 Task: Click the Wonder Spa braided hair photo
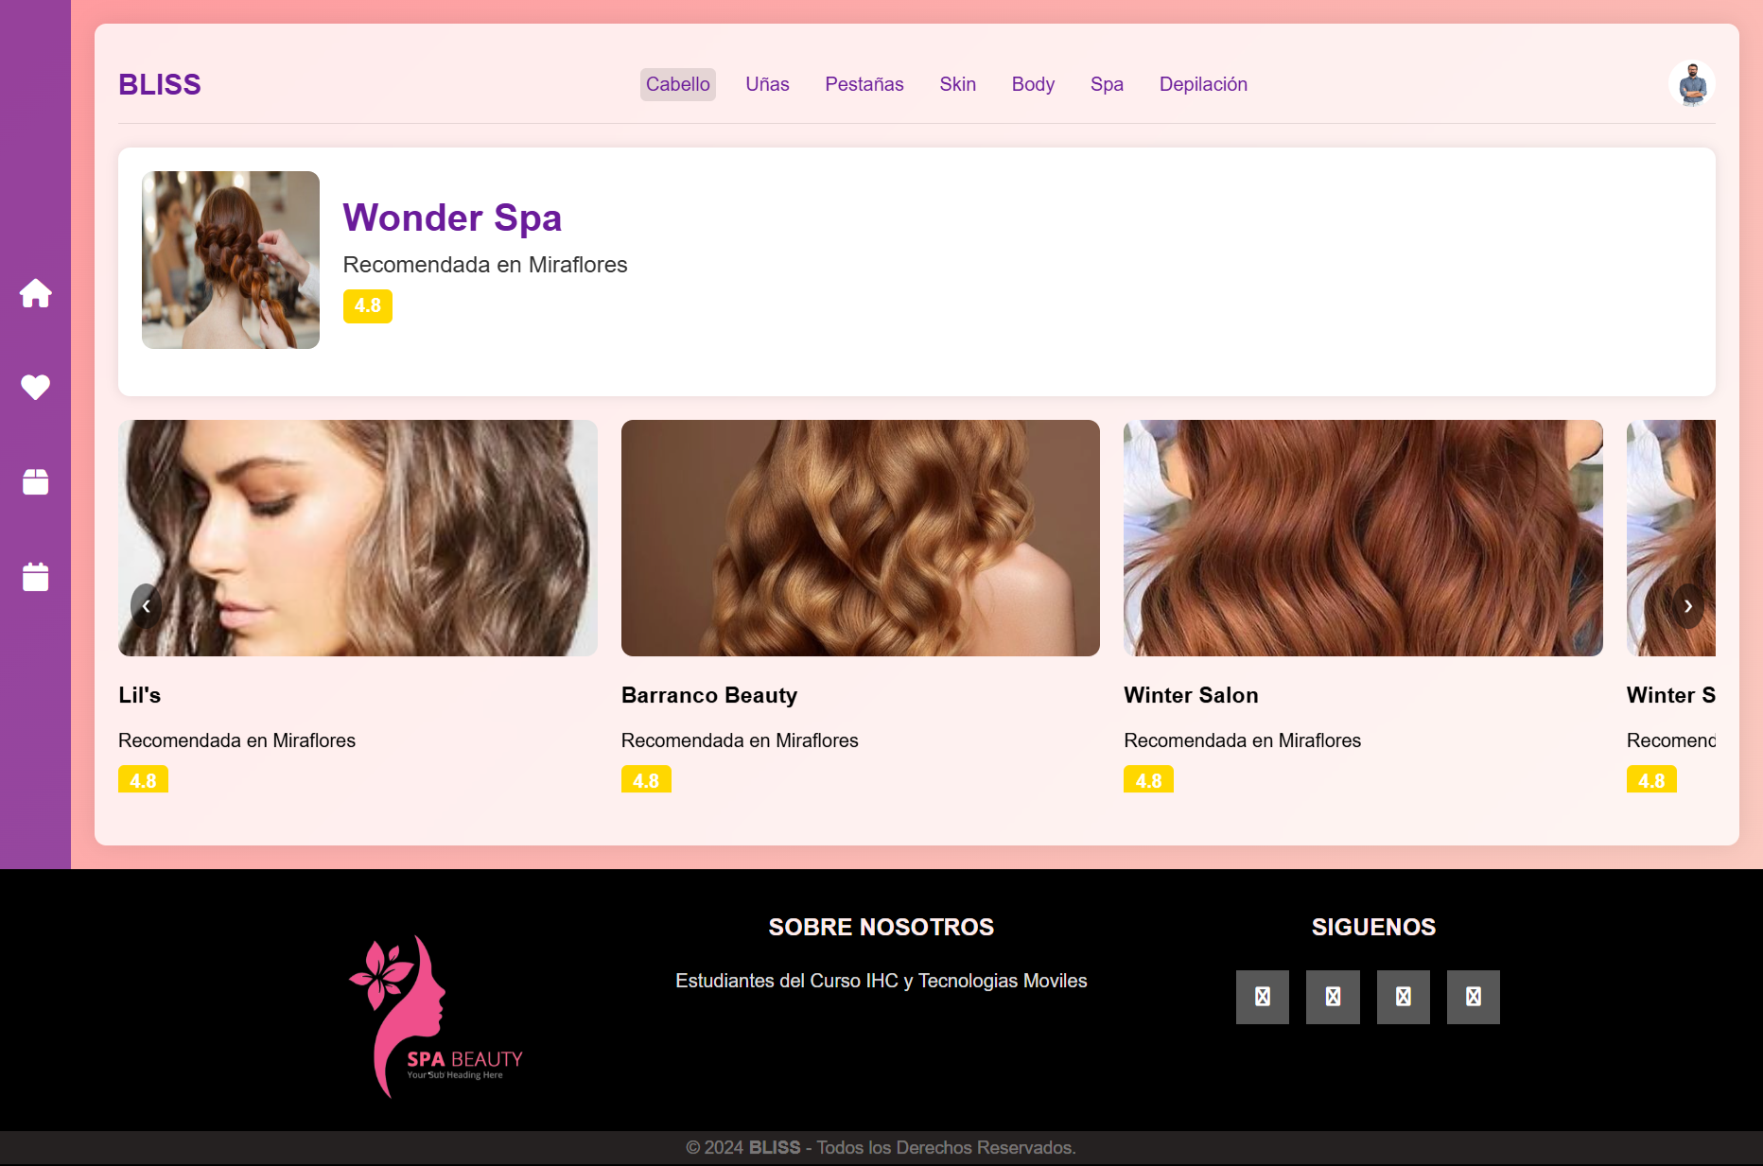click(x=231, y=260)
